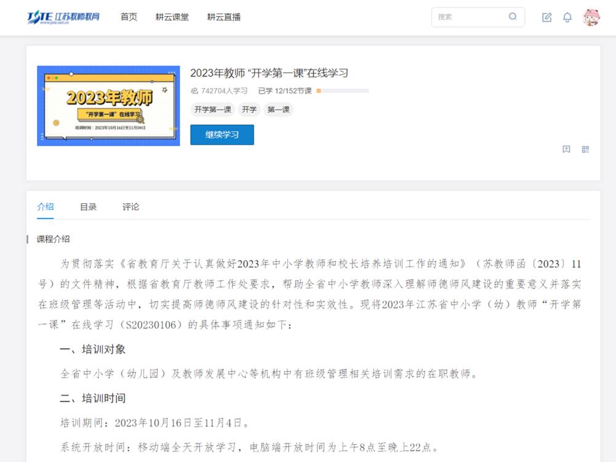
Task: Open 耕云课堂 navigation item
Action: pyautogui.click(x=172, y=17)
